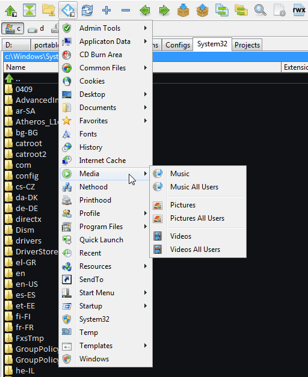
Task: Switch to the Configs tab
Action: [x=177, y=45]
